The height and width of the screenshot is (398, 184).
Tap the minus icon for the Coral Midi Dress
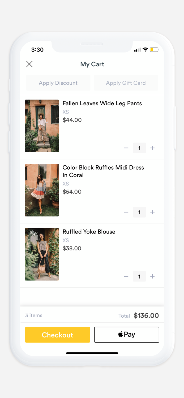[126, 212]
